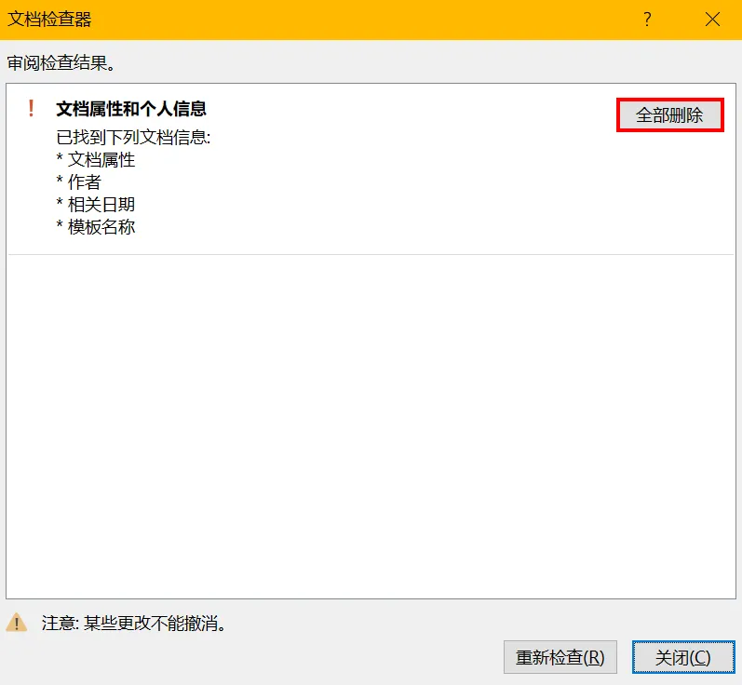Click the 审阅检查结果 instruction text
The width and height of the screenshot is (742, 685).
tap(61, 62)
